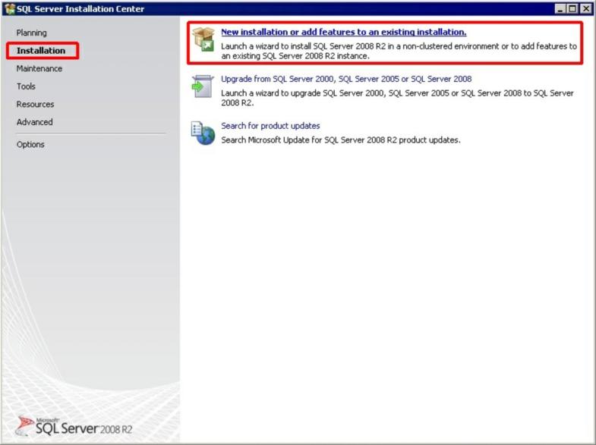Screen dimensions: 596x445
Task: Click the upgrade server green arrow icon
Action: tap(202, 86)
